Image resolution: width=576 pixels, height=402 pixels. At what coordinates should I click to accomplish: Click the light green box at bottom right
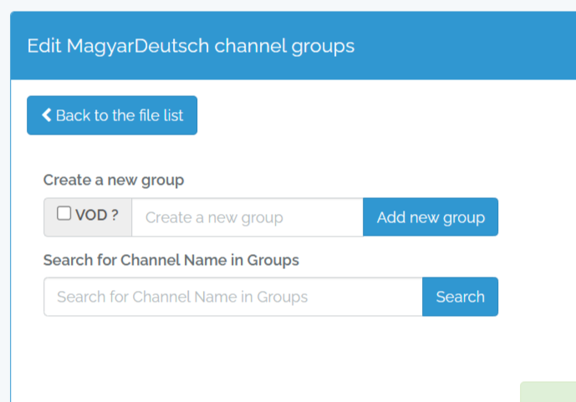pos(548,392)
